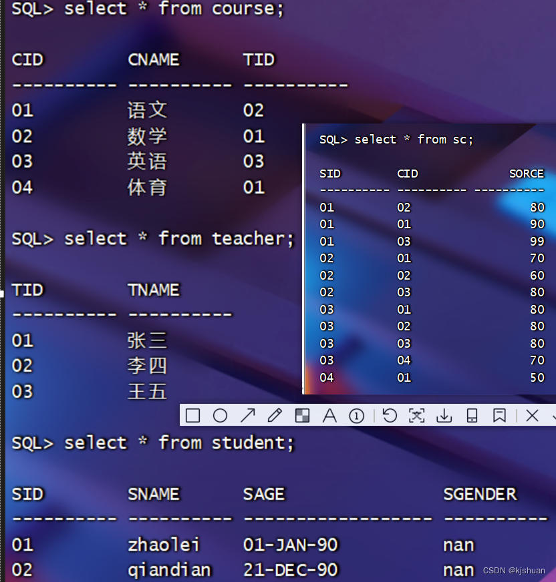Cancel the capture with X icon
This screenshot has height=582, width=556.
point(531,415)
